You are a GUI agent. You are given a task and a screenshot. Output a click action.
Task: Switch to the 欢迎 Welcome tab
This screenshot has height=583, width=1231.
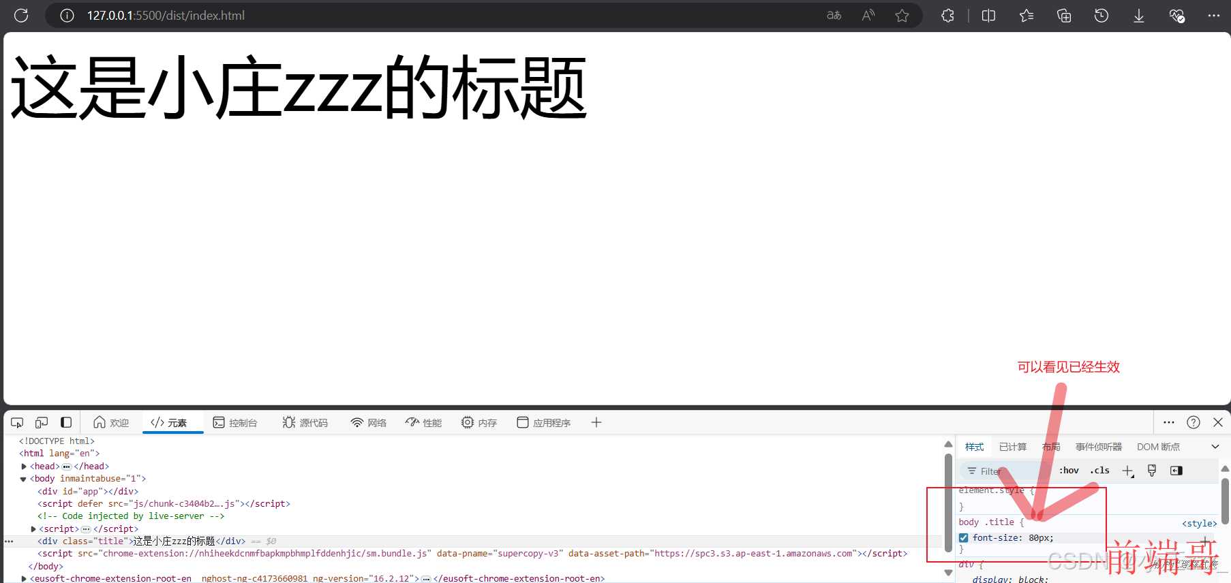pos(111,422)
